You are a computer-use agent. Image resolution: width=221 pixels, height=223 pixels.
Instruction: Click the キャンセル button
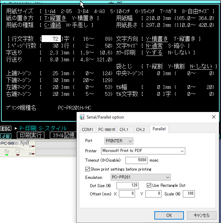pos(201,215)
